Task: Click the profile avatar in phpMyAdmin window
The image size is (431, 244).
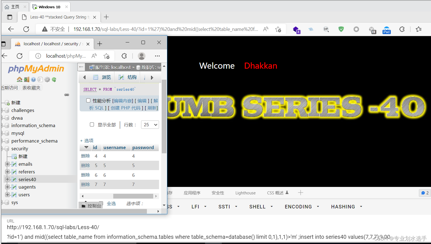Action: [142, 56]
